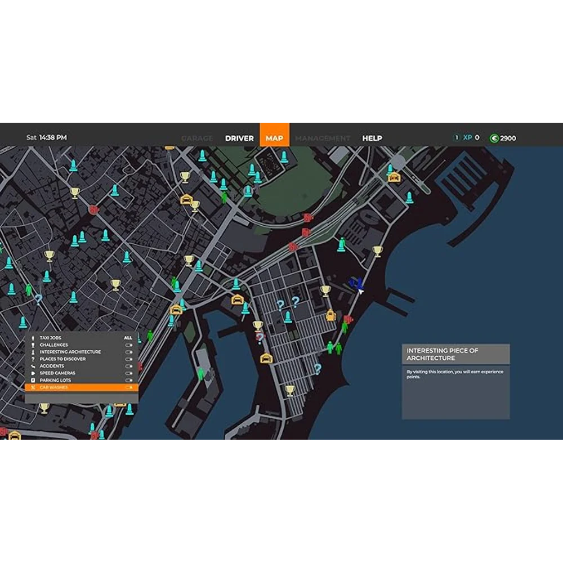Open the Management tab

[x=322, y=138]
